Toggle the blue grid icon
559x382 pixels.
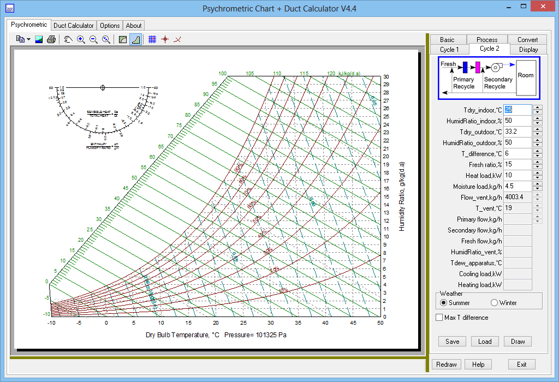152,39
